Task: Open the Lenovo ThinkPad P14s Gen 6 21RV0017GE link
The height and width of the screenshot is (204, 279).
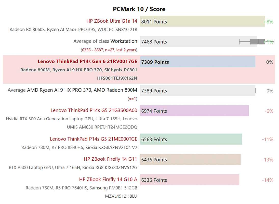Action: click(x=87, y=61)
